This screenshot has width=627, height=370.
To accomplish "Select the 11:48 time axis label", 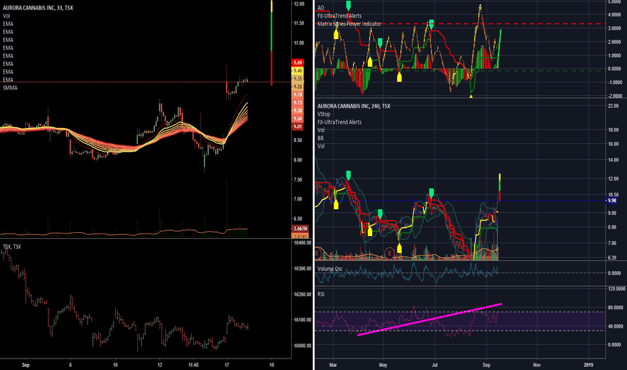I will click(193, 365).
